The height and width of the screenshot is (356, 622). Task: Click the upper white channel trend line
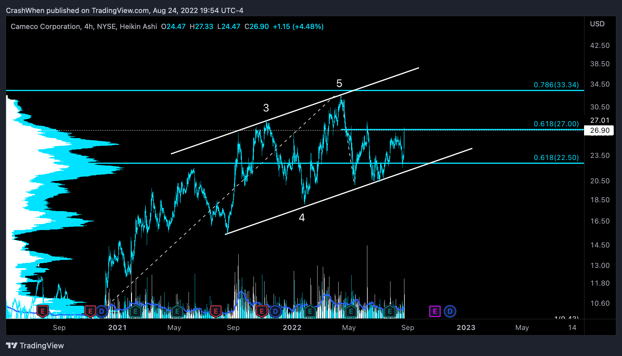pyautogui.click(x=295, y=111)
